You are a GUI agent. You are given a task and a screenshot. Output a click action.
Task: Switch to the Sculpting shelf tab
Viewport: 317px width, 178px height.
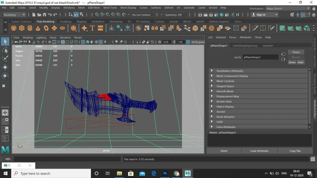click(66, 22)
